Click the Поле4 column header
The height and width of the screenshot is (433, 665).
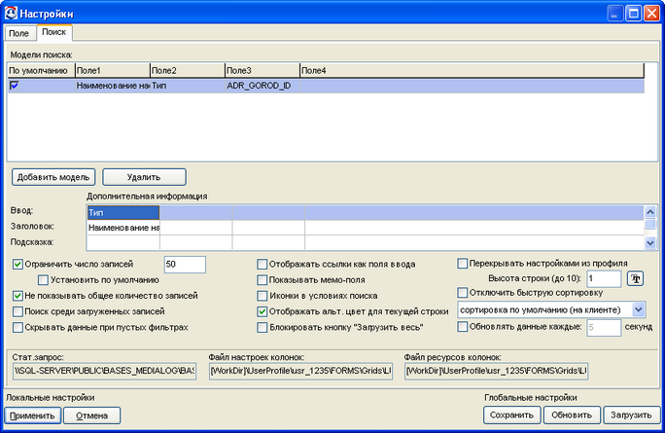tap(472, 70)
